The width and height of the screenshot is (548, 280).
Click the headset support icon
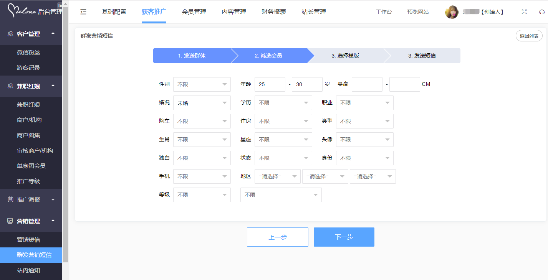pos(542,12)
